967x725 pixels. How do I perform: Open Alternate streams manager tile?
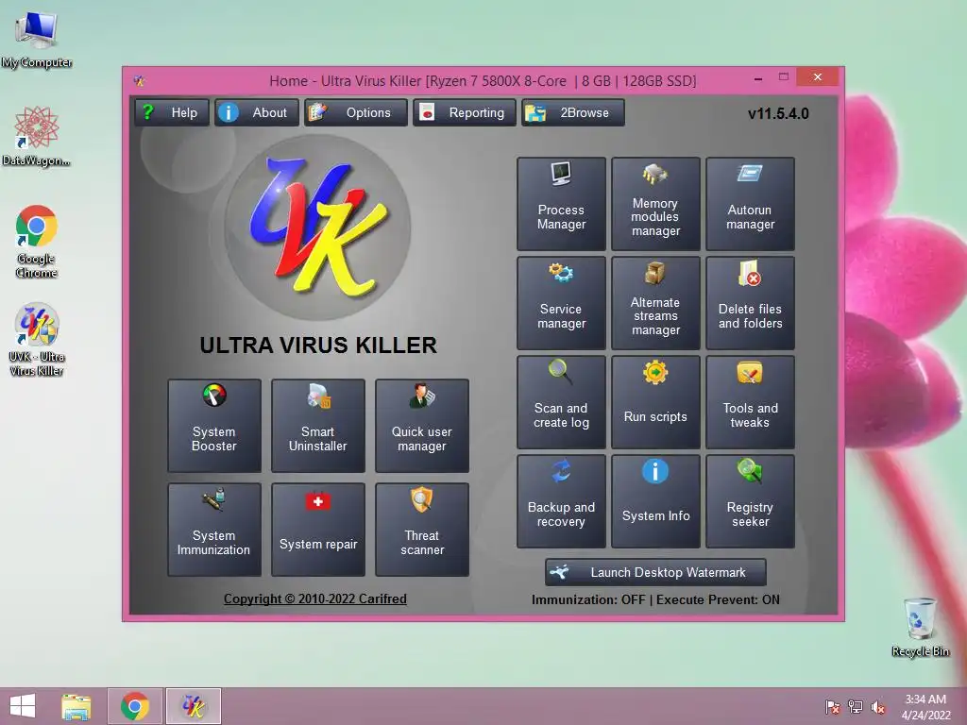click(x=655, y=303)
